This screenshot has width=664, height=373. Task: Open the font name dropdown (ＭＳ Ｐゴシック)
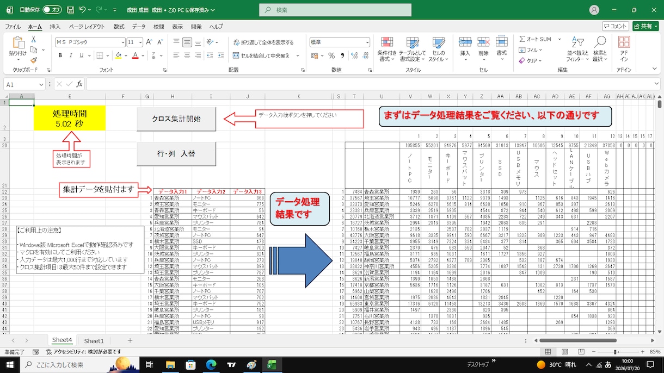(122, 42)
